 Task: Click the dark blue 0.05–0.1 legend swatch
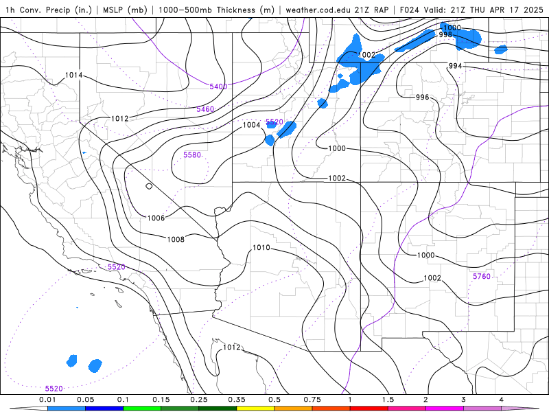(x=104, y=409)
